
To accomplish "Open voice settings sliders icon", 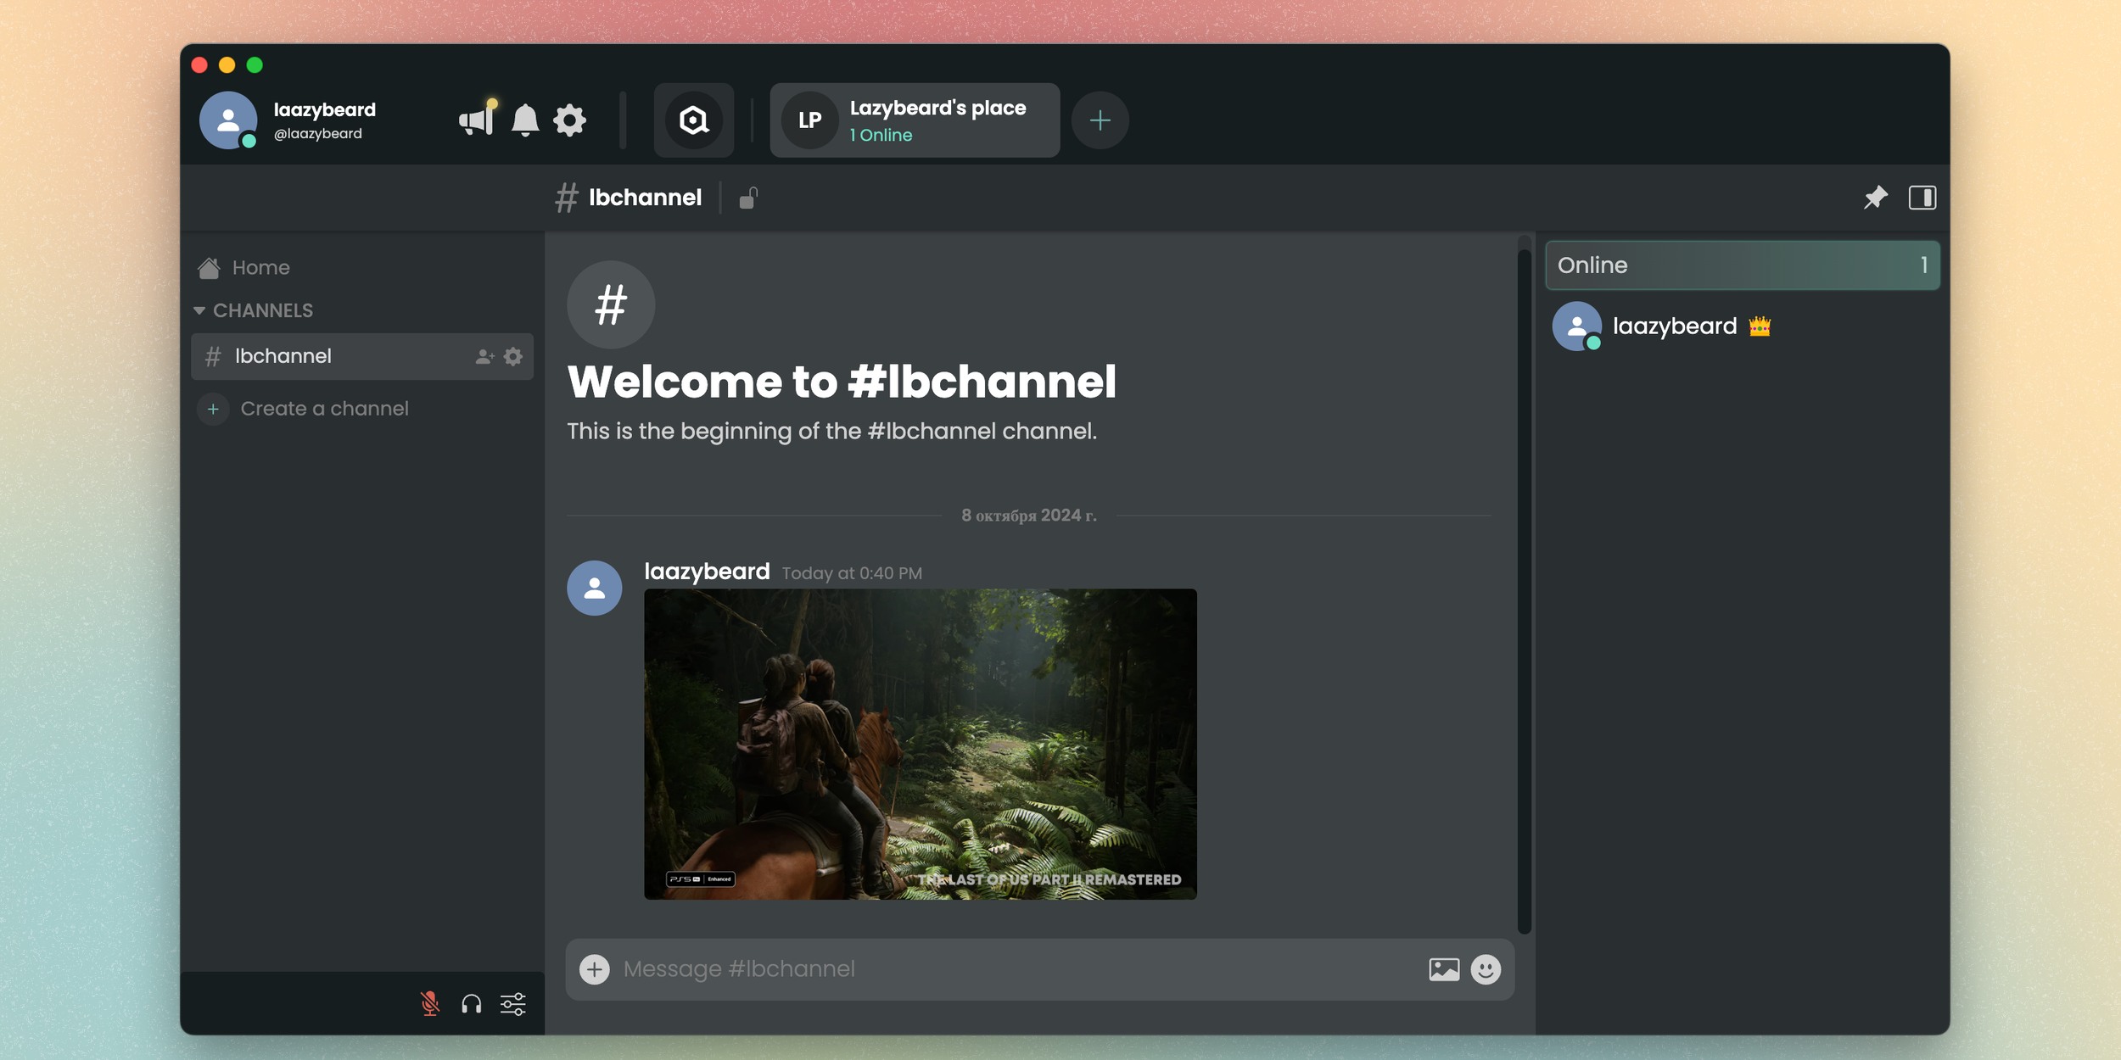I will tap(513, 1004).
